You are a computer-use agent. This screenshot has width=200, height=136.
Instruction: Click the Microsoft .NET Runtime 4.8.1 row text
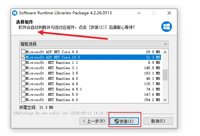tap(54, 89)
